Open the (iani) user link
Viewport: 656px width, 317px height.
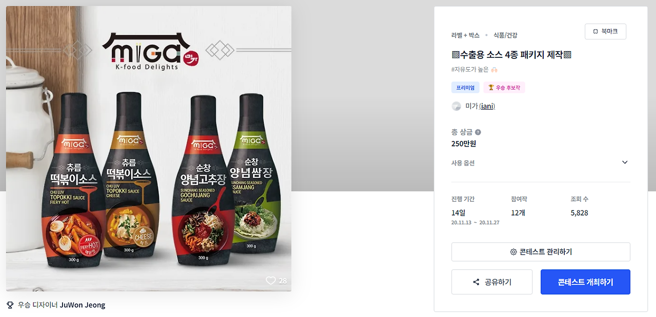[x=487, y=106]
